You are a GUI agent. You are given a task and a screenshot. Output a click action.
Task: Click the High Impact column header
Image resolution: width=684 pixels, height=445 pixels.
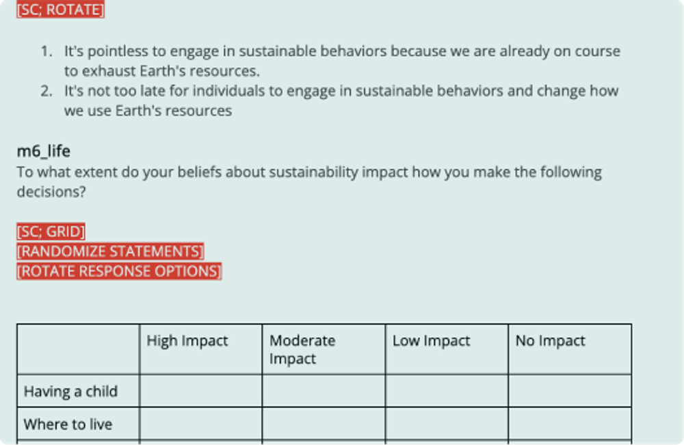[200, 349]
